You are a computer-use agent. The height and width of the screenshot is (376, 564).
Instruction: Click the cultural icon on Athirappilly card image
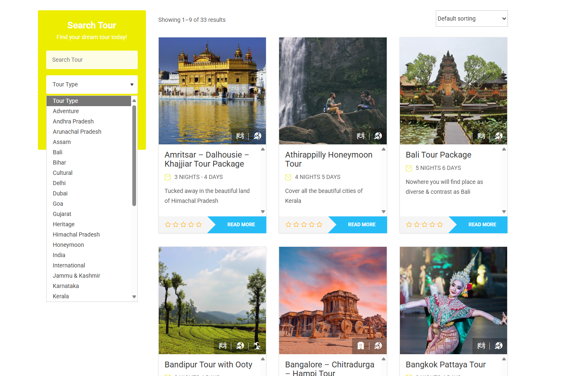361,136
